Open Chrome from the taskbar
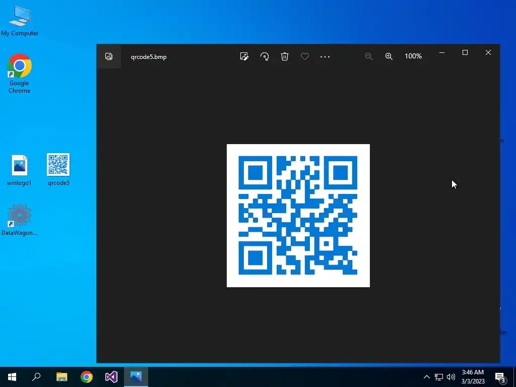516x387 pixels. (87, 377)
